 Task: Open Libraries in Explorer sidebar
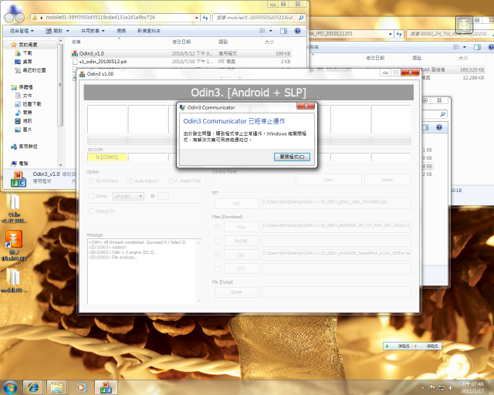tap(22, 87)
